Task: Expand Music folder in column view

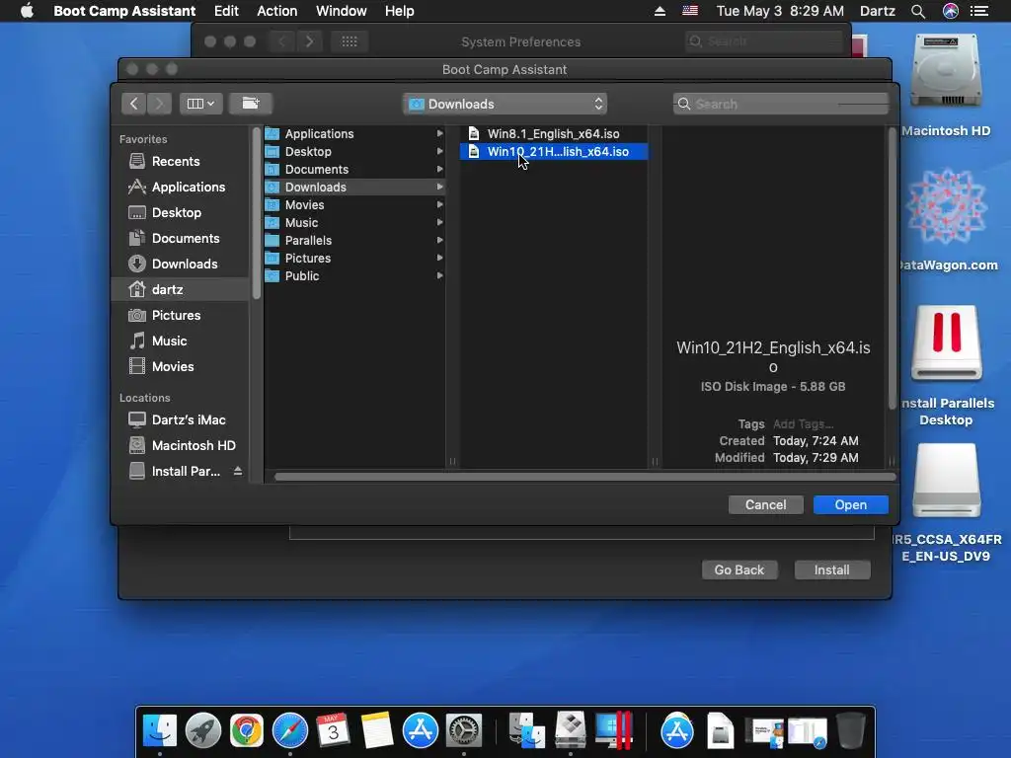Action: pos(439,222)
